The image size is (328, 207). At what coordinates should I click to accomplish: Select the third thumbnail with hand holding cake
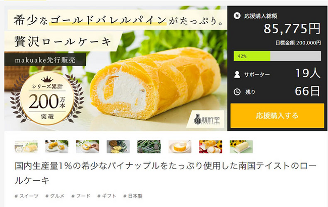click(x=87, y=147)
